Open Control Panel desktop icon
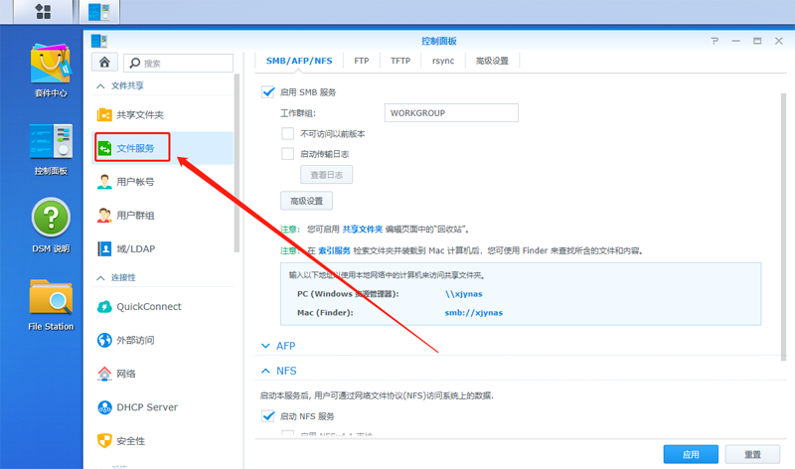 click(51, 149)
